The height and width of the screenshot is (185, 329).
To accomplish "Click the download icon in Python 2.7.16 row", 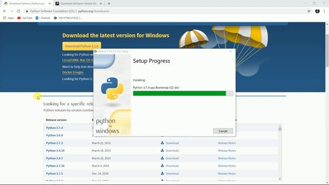I will [x=162, y=165].
